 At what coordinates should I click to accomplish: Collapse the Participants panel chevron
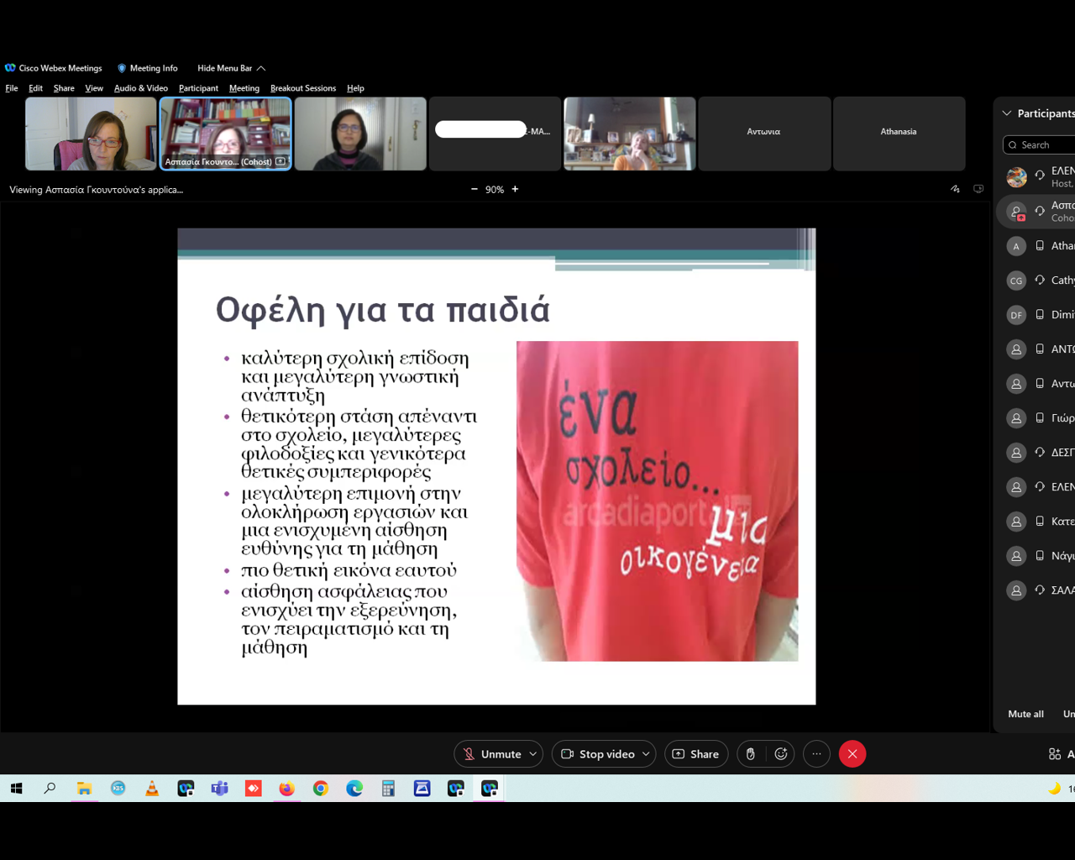[x=1007, y=113]
